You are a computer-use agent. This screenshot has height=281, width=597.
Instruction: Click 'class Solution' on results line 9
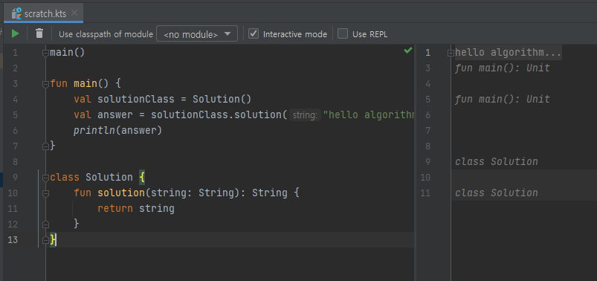(497, 162)
